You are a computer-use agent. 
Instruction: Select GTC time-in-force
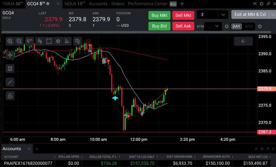tap(249, 27)
